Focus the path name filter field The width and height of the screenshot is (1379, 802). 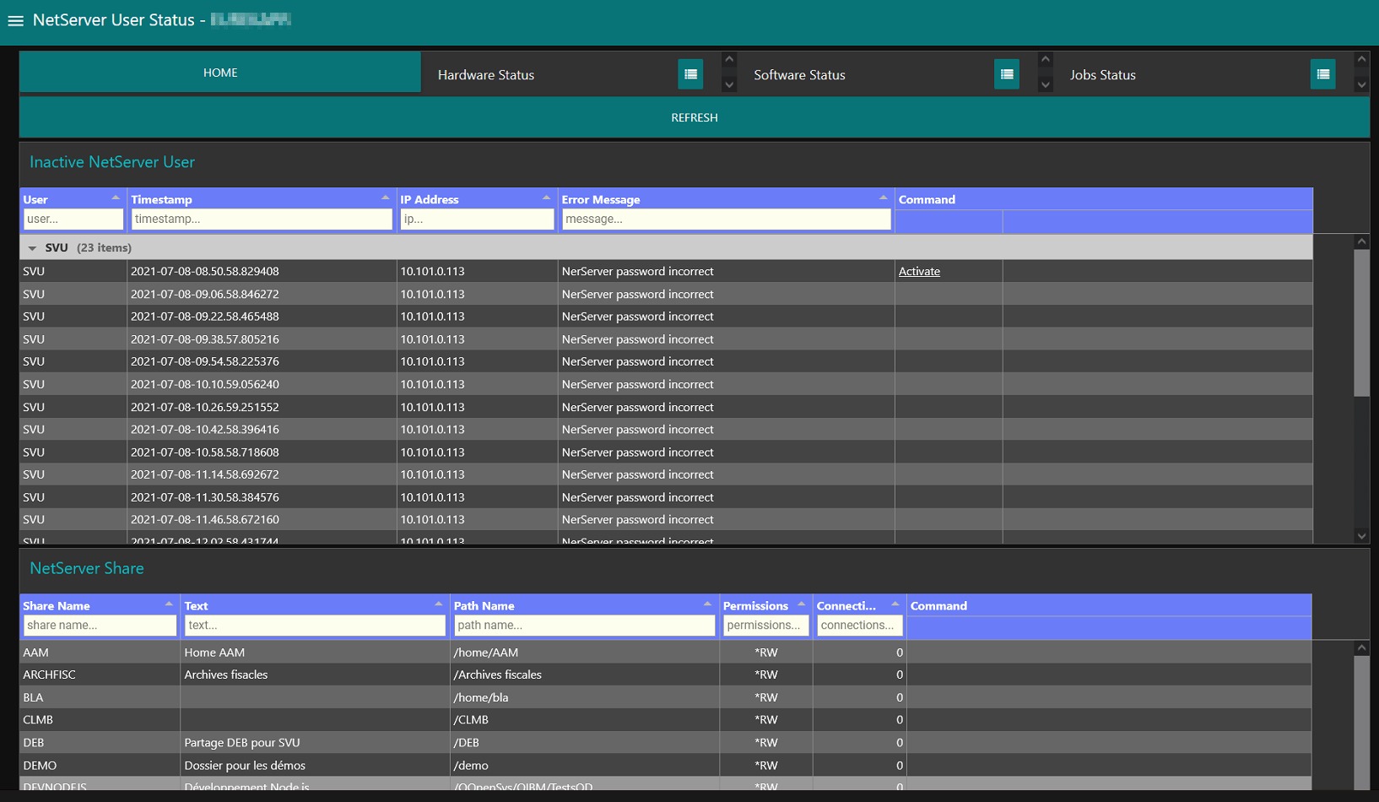pyautogui.click(x=583, y=626)
